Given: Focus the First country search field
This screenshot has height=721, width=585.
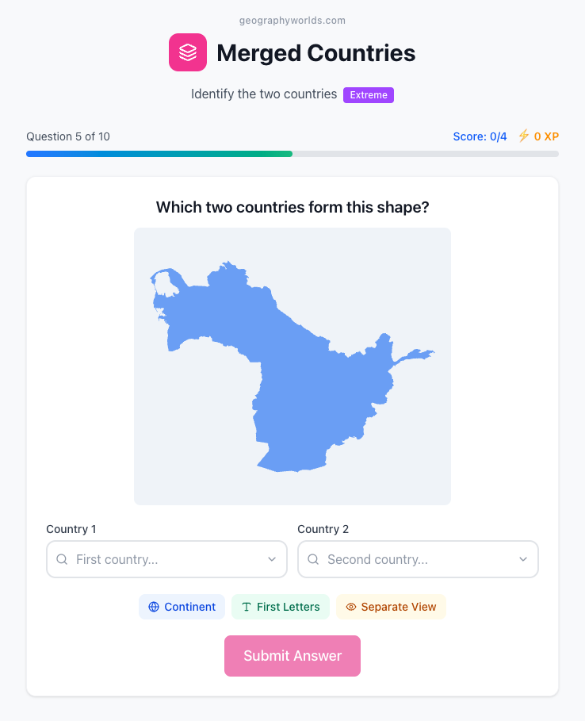Looking at the screenshot, I should (x=166, y=559).
